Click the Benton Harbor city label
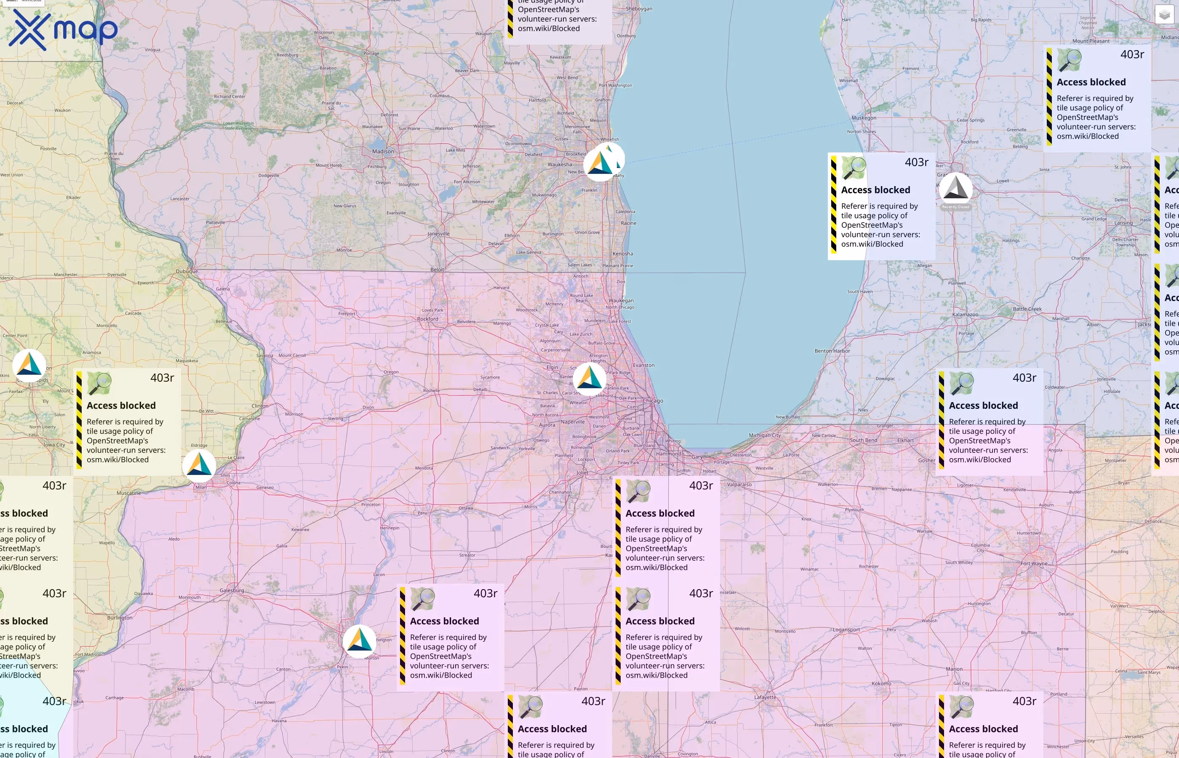 832,351
